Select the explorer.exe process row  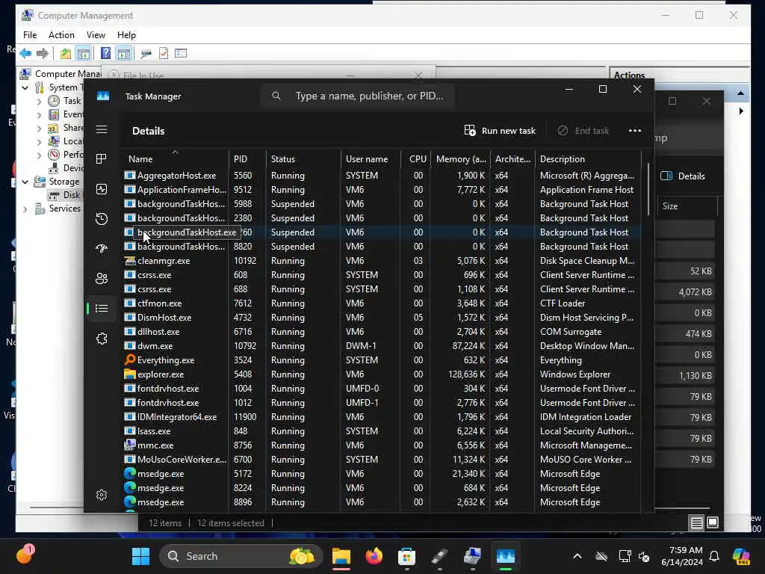pos(382,374)
